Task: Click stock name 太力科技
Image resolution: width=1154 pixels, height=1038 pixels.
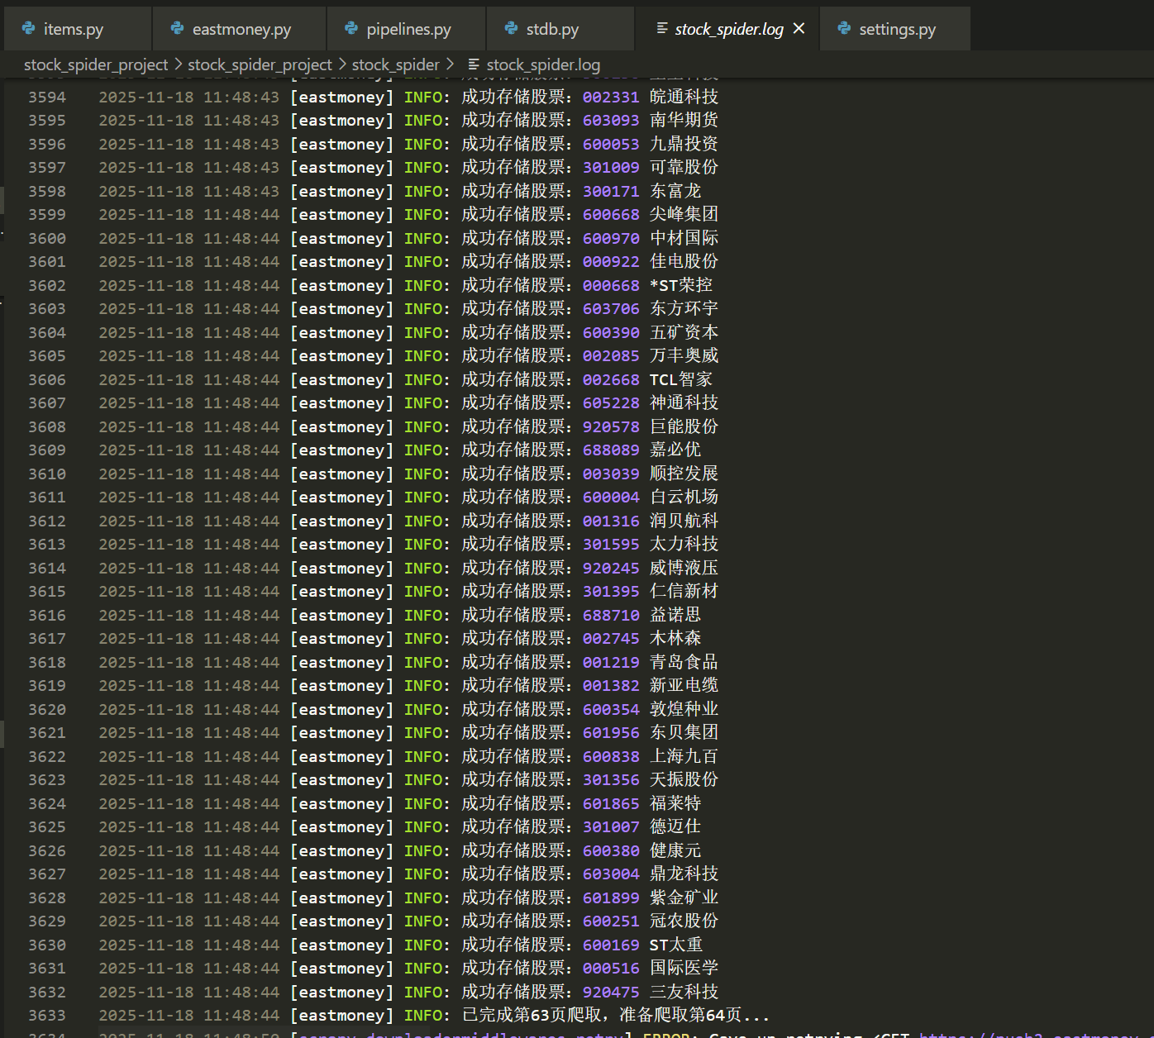Action: (x=684, y=545)
